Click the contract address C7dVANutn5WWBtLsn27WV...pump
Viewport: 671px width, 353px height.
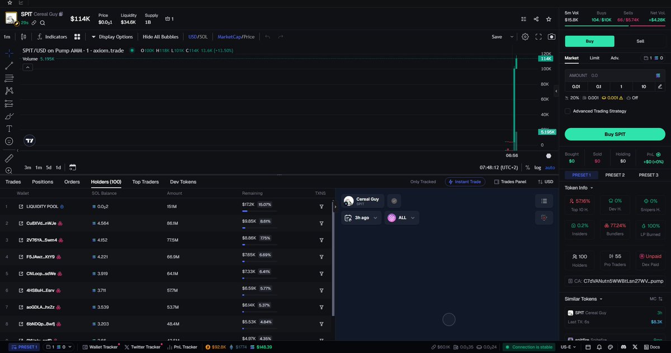pos(623,281)
